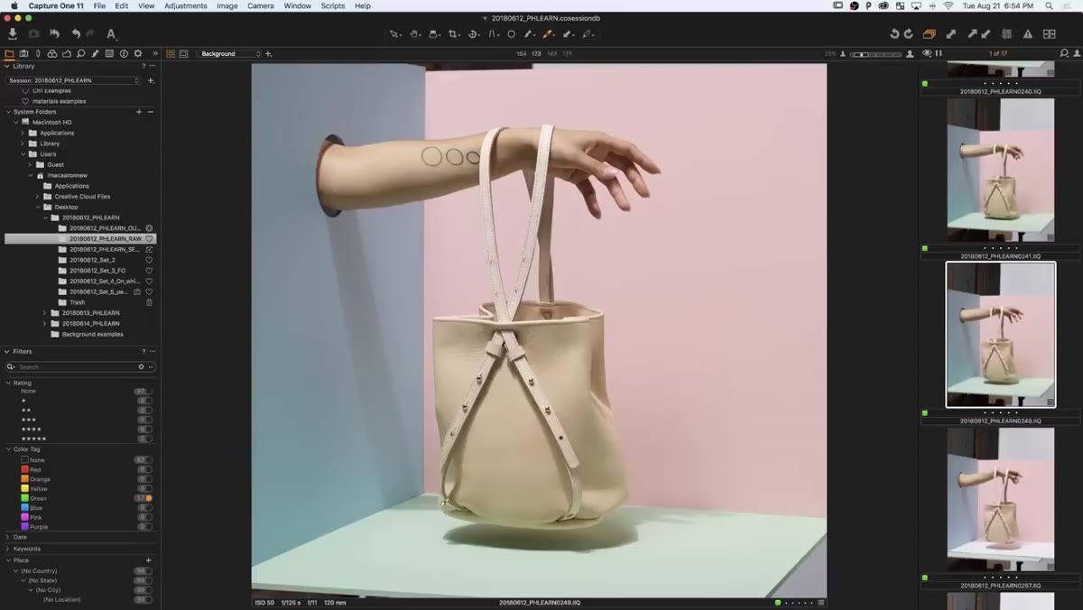Select thumbnail 20180612_PHLEARN0267.IIQ
The width and height of the screenshot is (1083, 610).
pos(1000,499)
